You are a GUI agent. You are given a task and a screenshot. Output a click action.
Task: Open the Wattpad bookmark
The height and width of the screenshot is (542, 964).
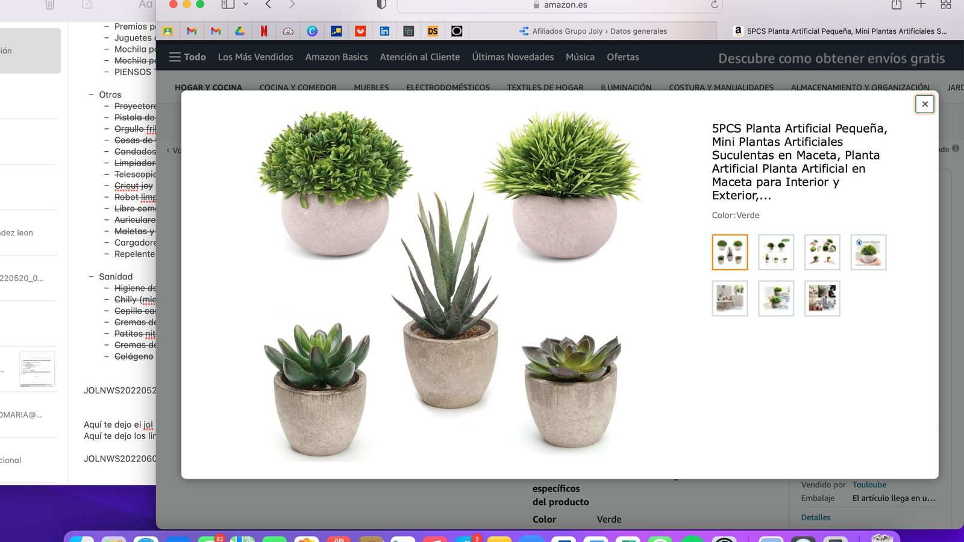click(360, 31)
